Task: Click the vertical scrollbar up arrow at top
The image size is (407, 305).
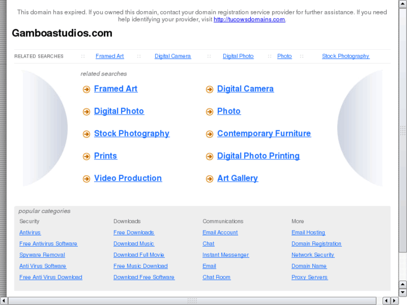Action: coord(403,4)
